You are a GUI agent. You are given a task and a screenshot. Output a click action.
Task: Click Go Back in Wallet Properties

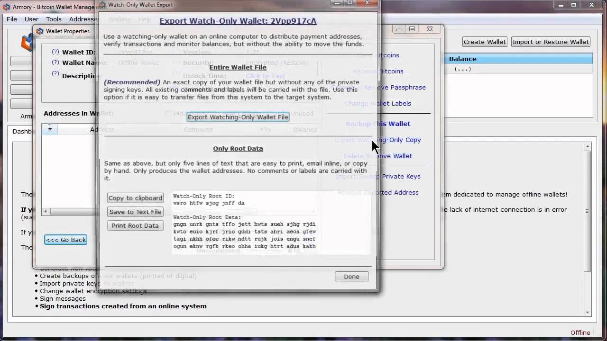(66, 240)
